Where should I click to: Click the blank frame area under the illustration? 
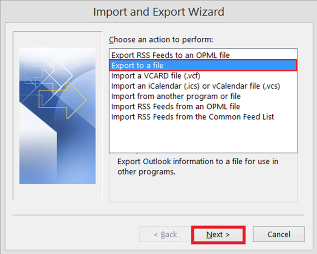57,192
